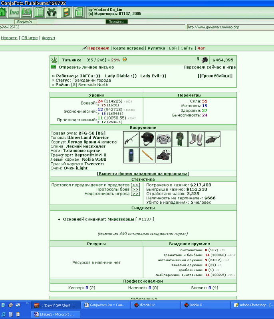Open Карта острова menu item
This screenshot has width=274, height=319.
point(128,48)
